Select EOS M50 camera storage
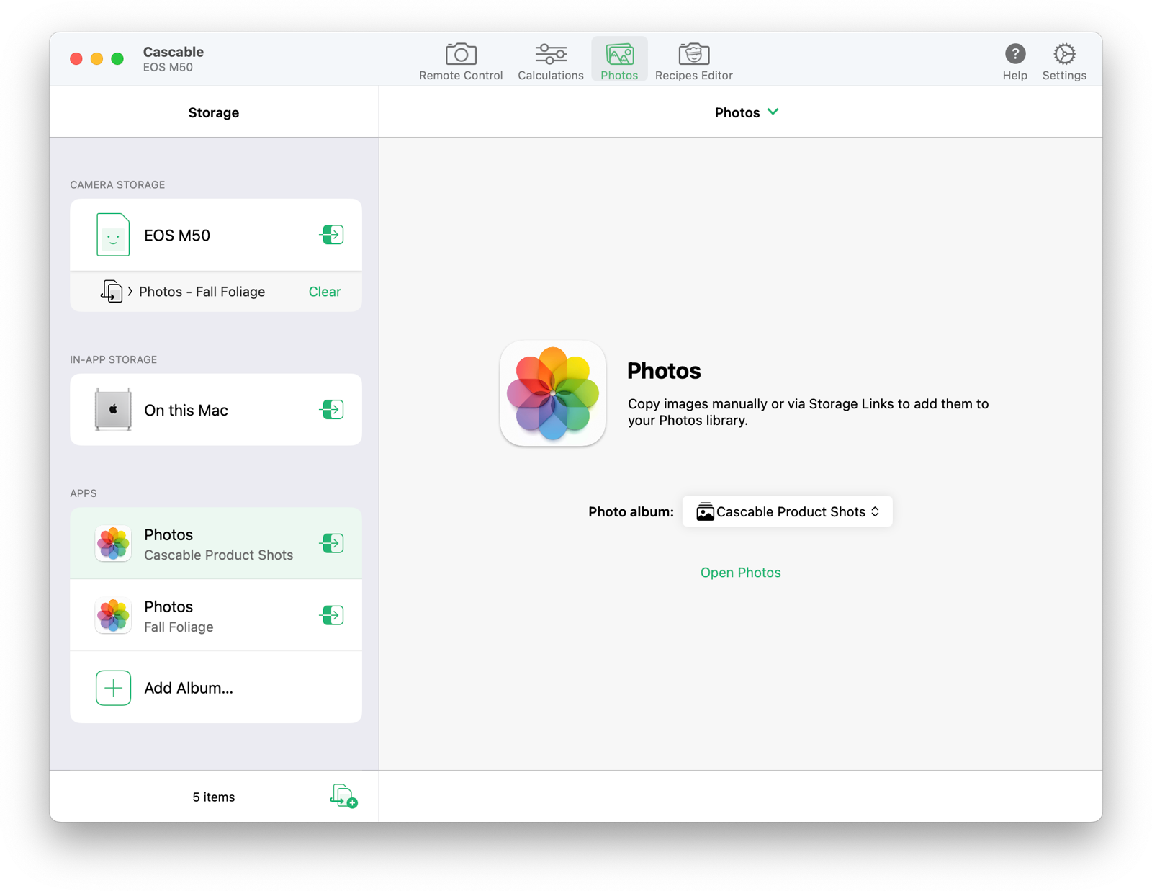 pyautogui.click(x=216, y=235)
